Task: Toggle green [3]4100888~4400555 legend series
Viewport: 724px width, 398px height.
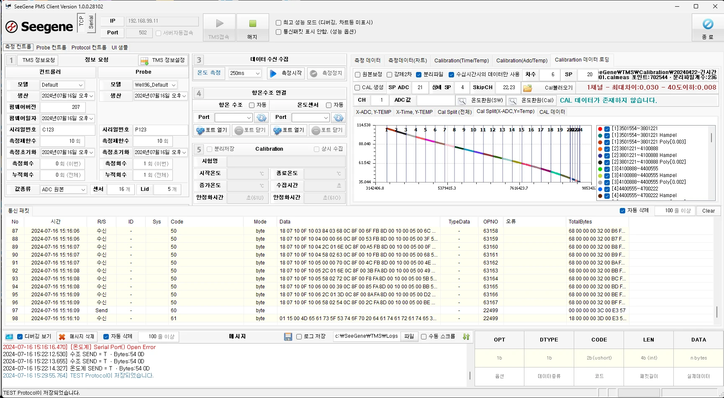Action: tap(607, 169)
